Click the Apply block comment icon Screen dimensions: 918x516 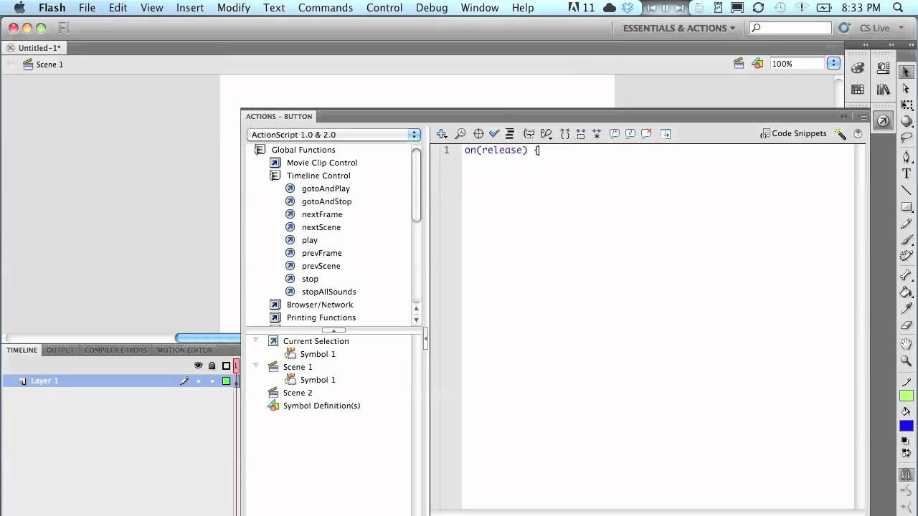[x=615, y=134]
